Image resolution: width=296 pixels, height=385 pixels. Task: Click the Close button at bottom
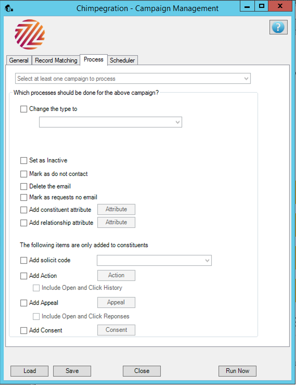(x=142, y=371)
